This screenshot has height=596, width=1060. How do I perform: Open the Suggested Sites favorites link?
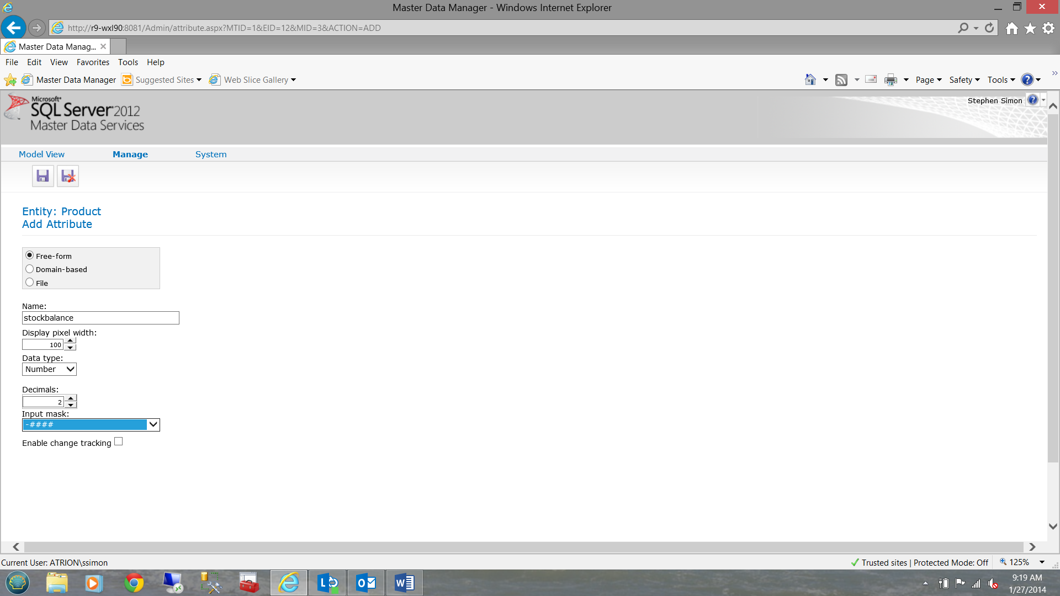coord(164,80)
